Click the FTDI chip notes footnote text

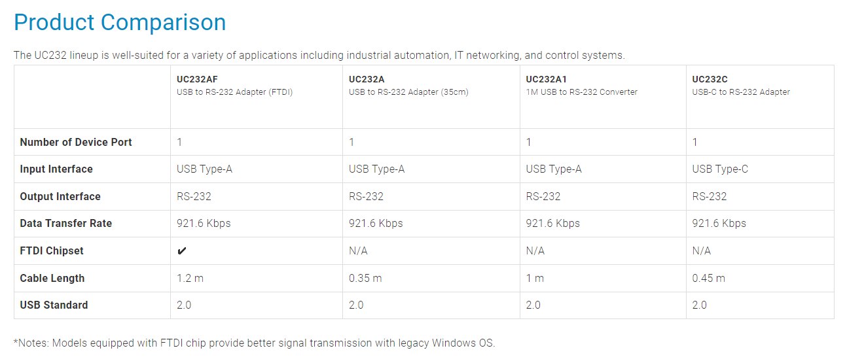pyautogui.click(x=254, y=343)
